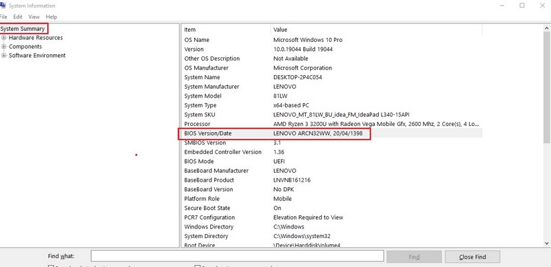The image size is (551, 267).
Task: Maximize the System Information window
Action: [x=522, y=6]
